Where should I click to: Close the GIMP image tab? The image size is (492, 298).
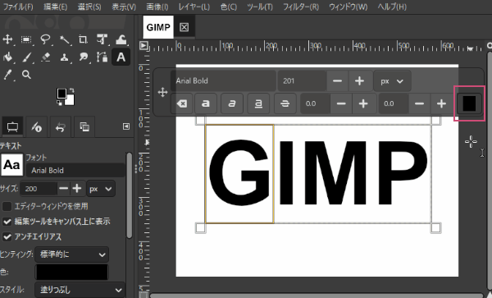[184, 27]
